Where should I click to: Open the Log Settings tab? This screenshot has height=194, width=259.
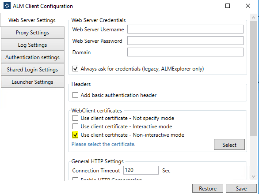33,45
